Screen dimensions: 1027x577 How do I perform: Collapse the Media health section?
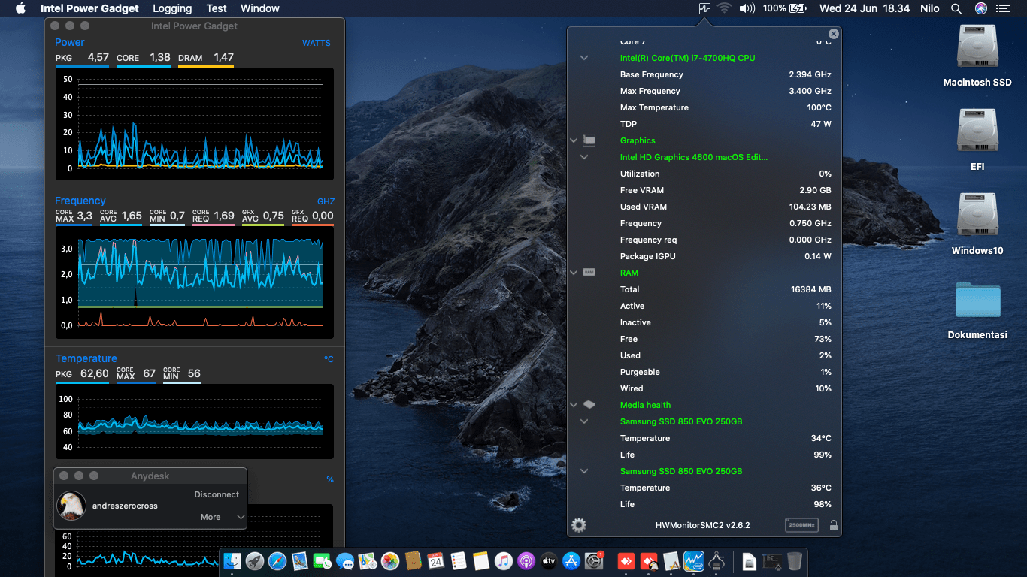pos(574,405)
